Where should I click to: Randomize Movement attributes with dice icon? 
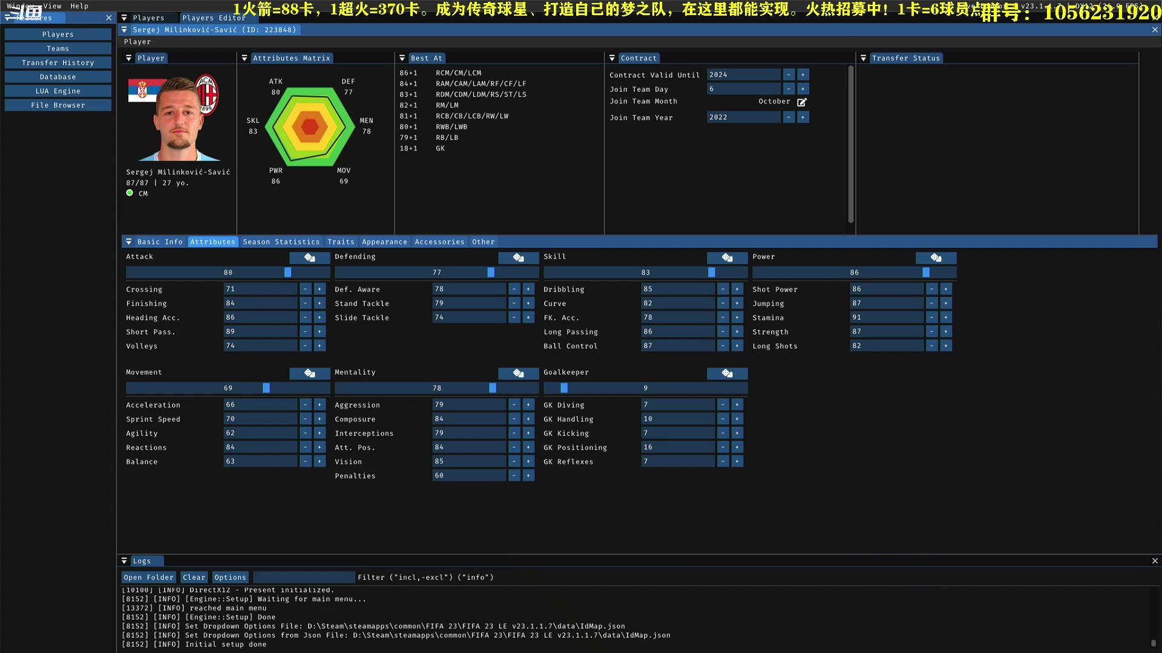coord(309,373)
